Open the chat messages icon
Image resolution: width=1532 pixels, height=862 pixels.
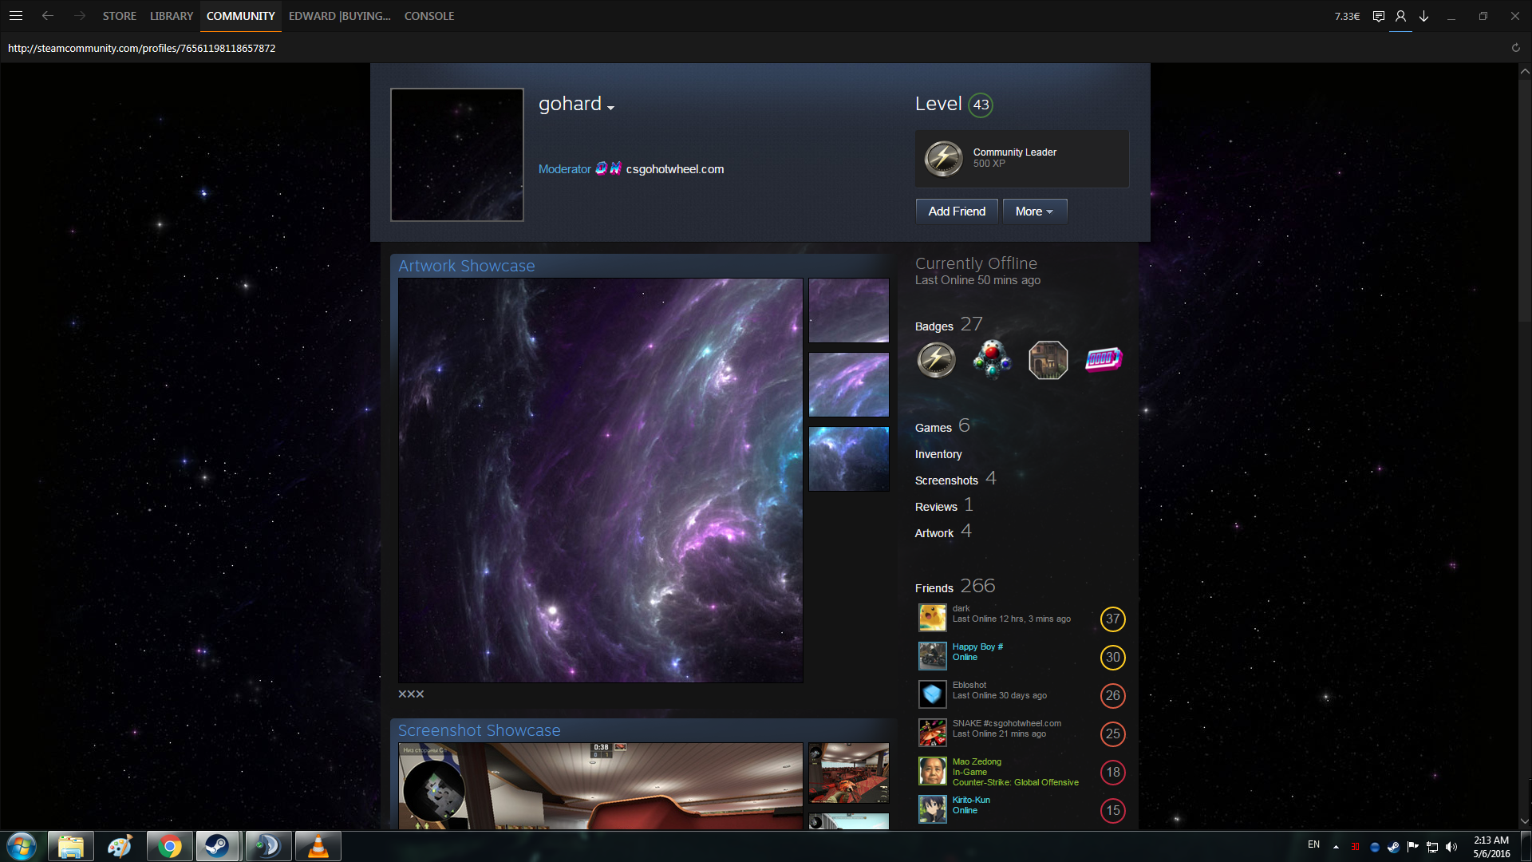tap(1378, 16)
